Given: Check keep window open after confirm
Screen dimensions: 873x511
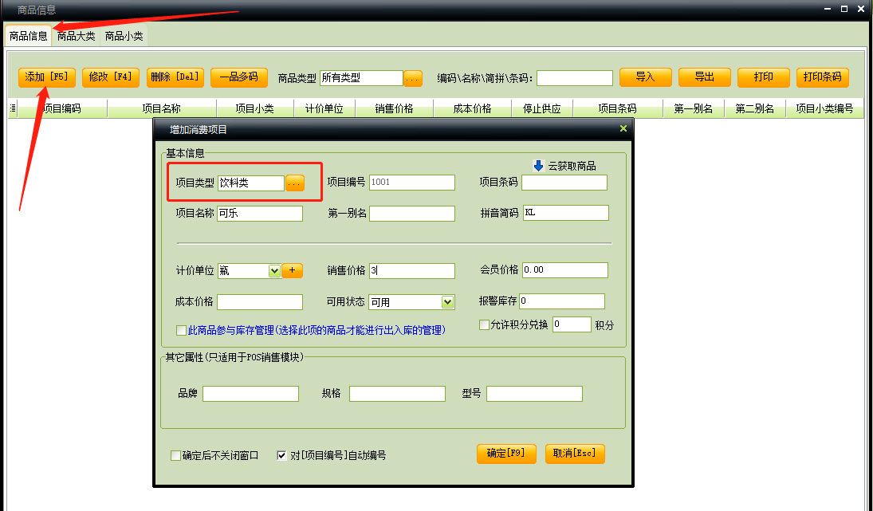Looking at the screenshot, I should tap(176, 456).
